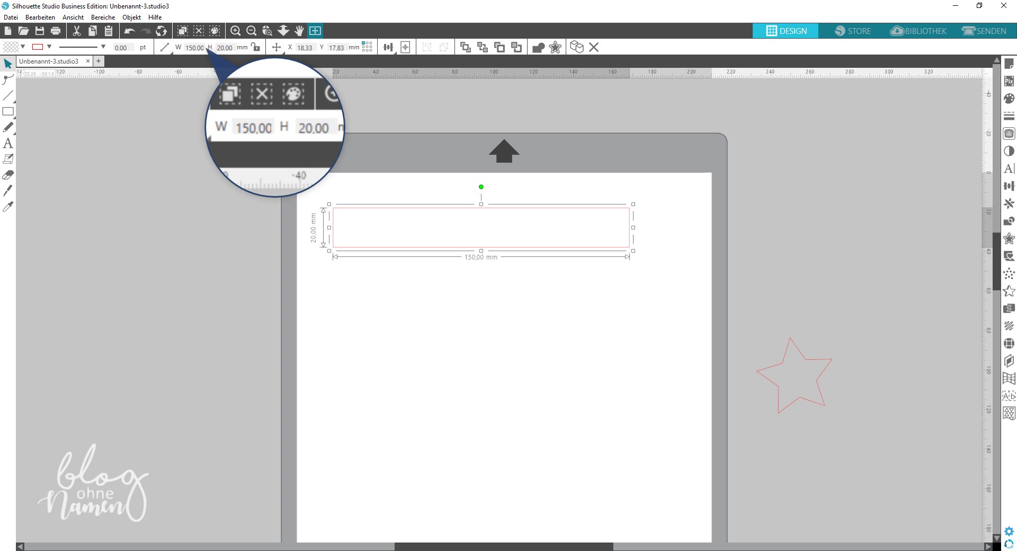
Task: Save the document with the floppy icon
Action: point(40,31)
